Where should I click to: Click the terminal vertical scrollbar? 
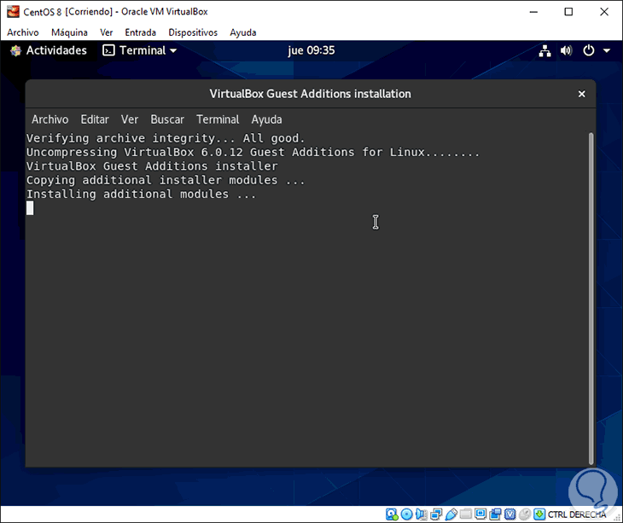click(x=591, y=299)
